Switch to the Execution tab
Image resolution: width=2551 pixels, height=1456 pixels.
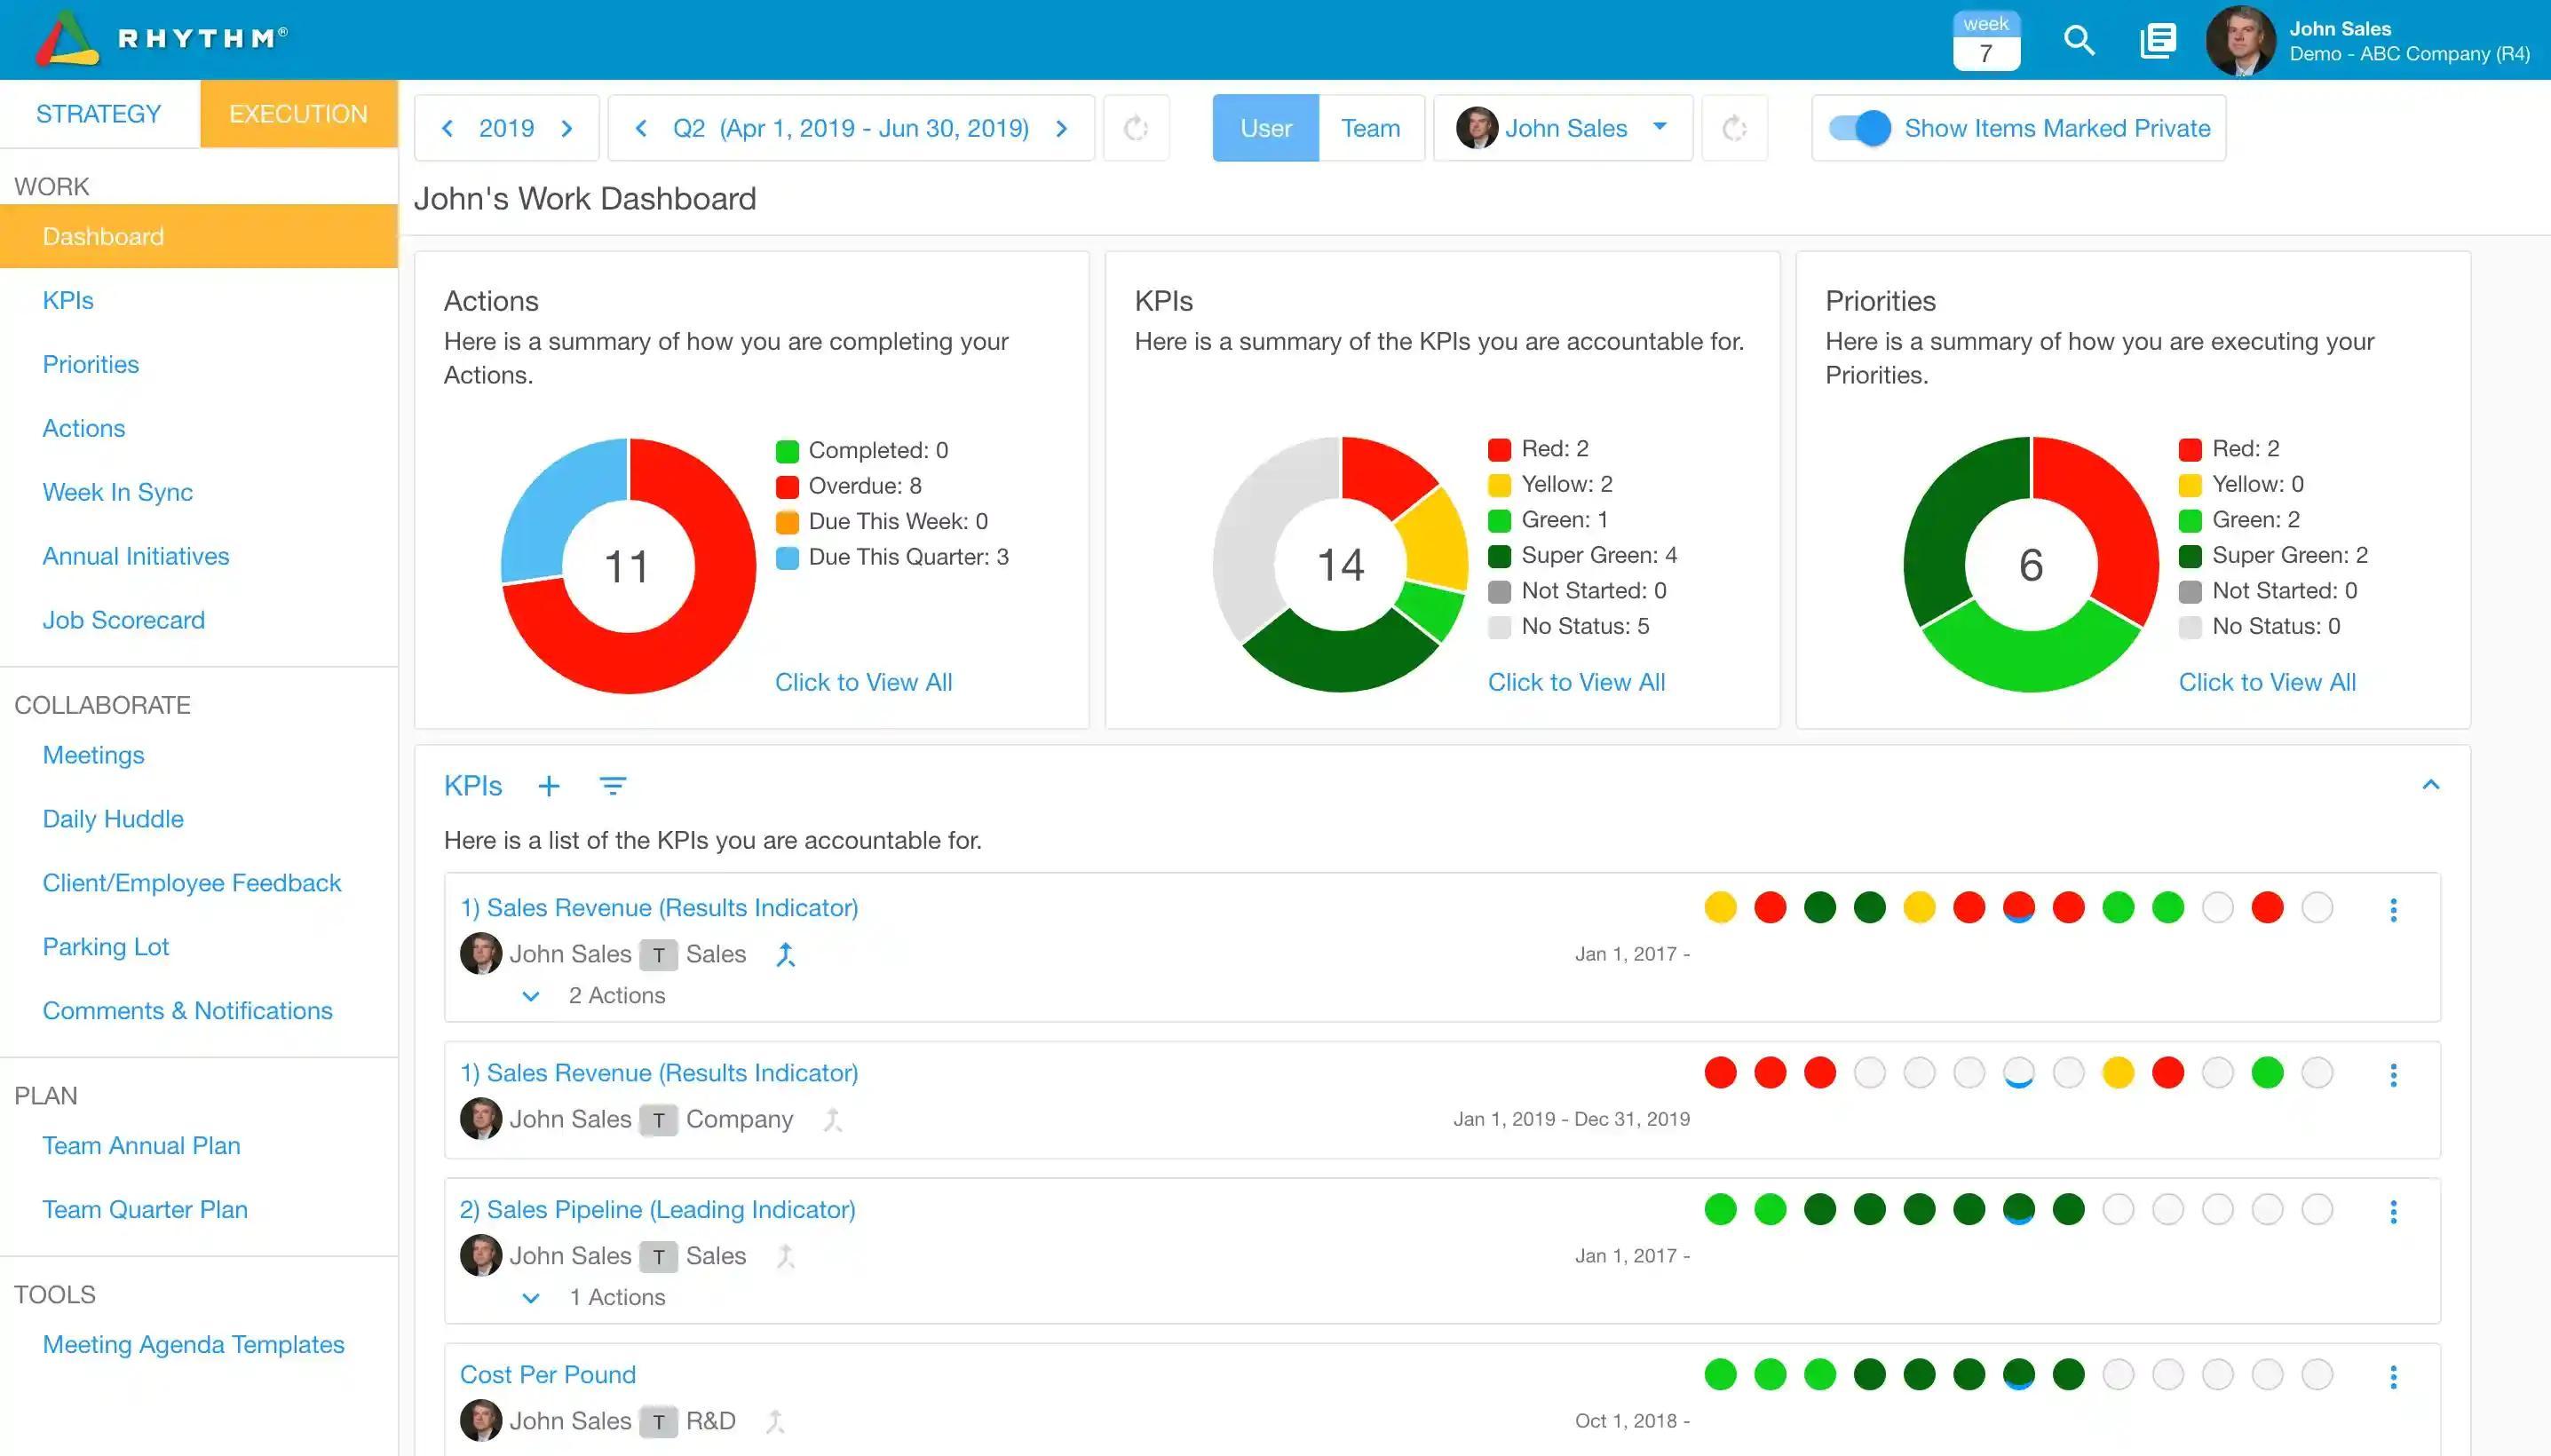click(x=297, y=114)
